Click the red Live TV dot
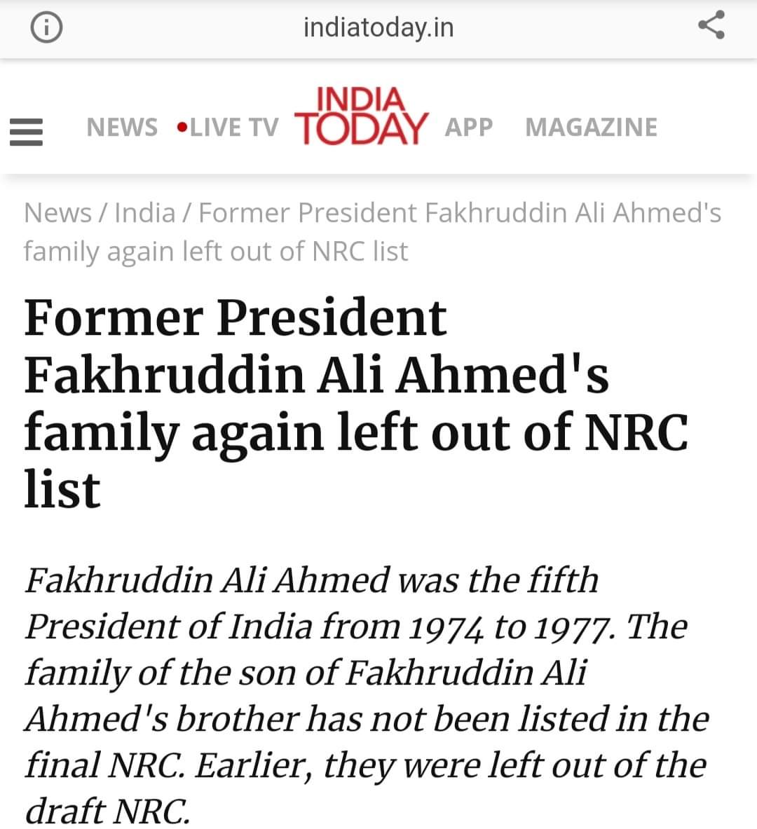This screenshot has width=757, height=829. click(x=182, y=128)
